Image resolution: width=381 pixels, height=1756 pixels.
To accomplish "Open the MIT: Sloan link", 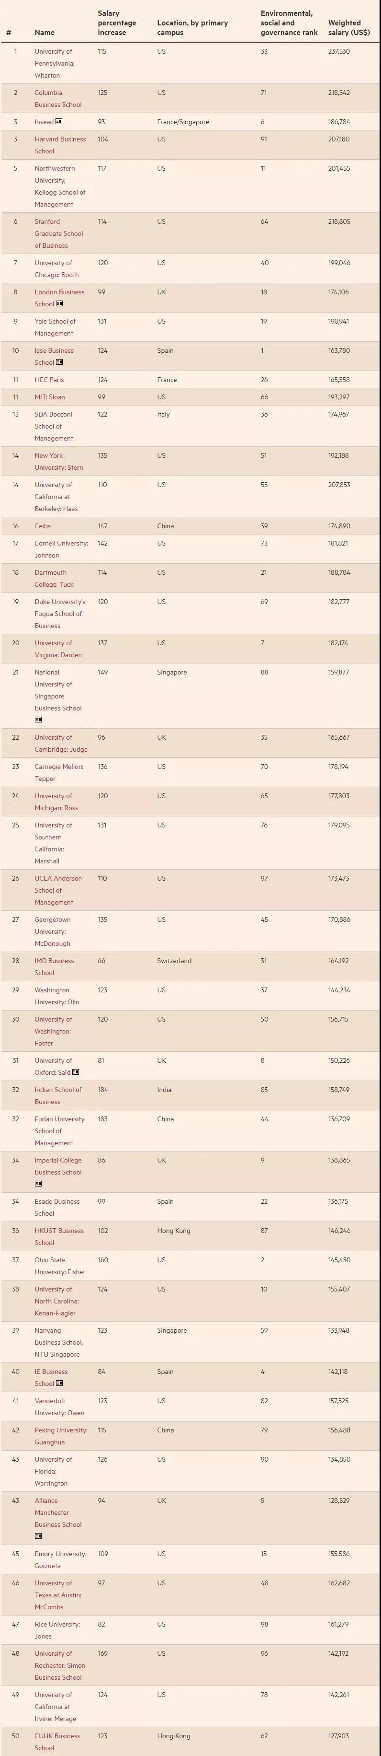I will tap(50, 397).
